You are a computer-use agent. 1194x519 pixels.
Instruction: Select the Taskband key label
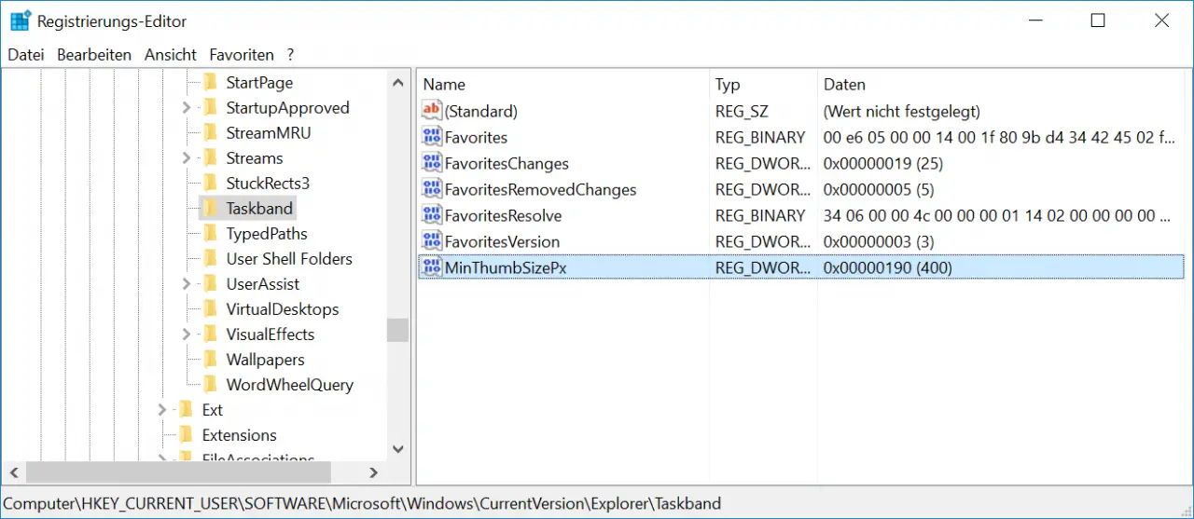[259, 209]
